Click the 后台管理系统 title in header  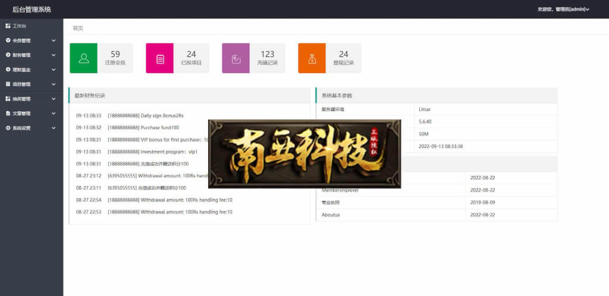click(x=32, y=10)
